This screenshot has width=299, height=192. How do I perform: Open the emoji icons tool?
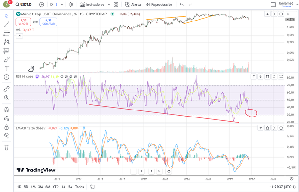point(7,77)
